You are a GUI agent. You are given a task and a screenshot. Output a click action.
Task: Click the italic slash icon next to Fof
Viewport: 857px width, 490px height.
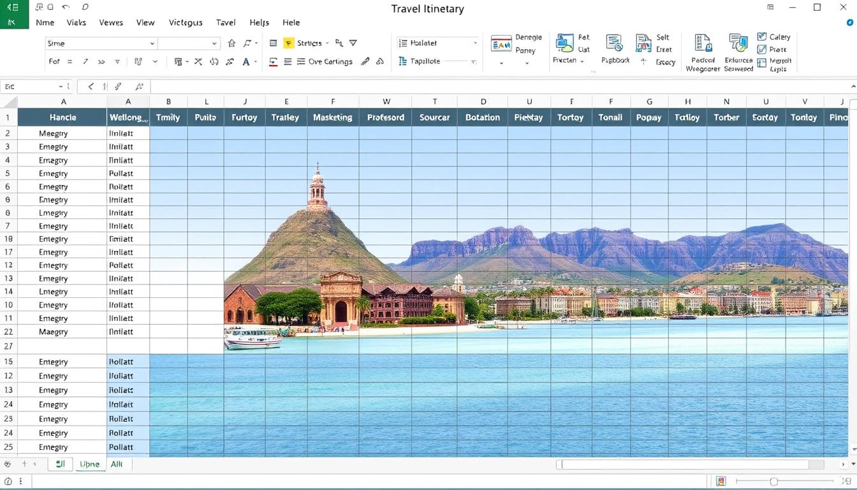[85, 62]
